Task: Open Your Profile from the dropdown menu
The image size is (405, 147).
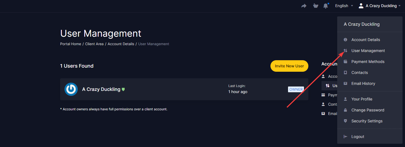Action: click(362, 99)
